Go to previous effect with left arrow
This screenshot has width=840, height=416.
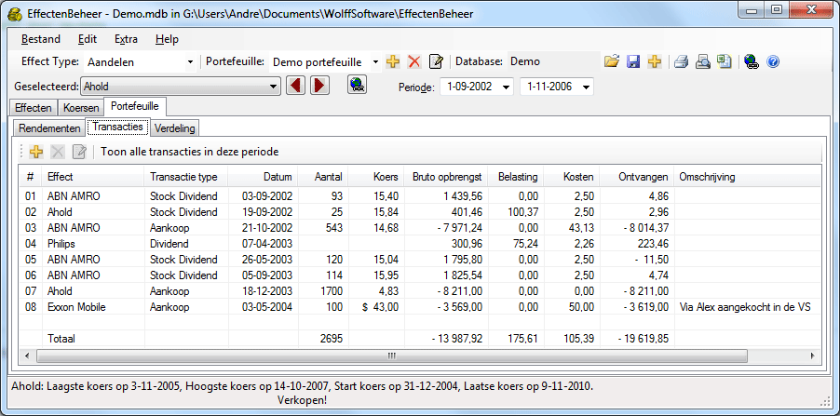coord(295,87)
